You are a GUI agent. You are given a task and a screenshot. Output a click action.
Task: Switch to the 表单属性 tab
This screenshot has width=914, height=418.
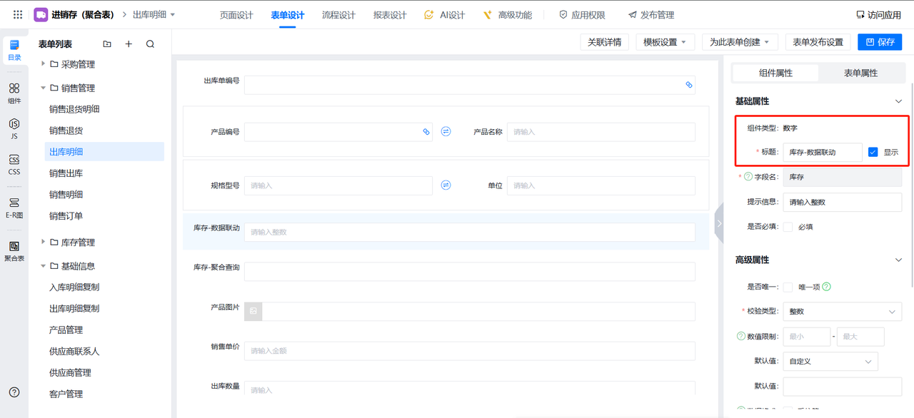[x=860, y=73]
